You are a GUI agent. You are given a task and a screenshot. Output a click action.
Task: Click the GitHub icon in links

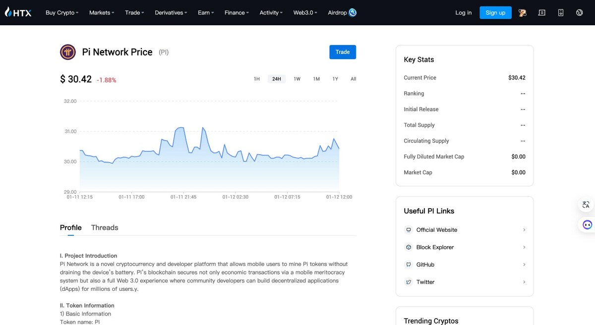409,265
